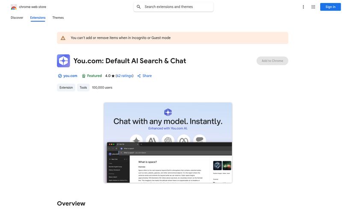The width and height of the screenshot is (342, 212).
Task: Focus the Search extensions and themes field
Action: [174, 7]
